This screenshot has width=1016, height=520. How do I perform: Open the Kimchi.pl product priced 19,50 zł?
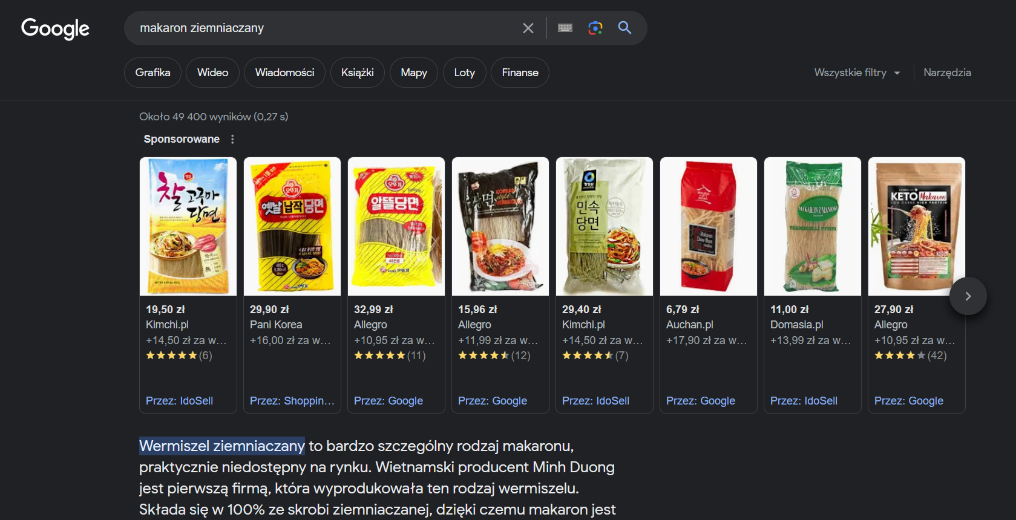pos(188,226)
